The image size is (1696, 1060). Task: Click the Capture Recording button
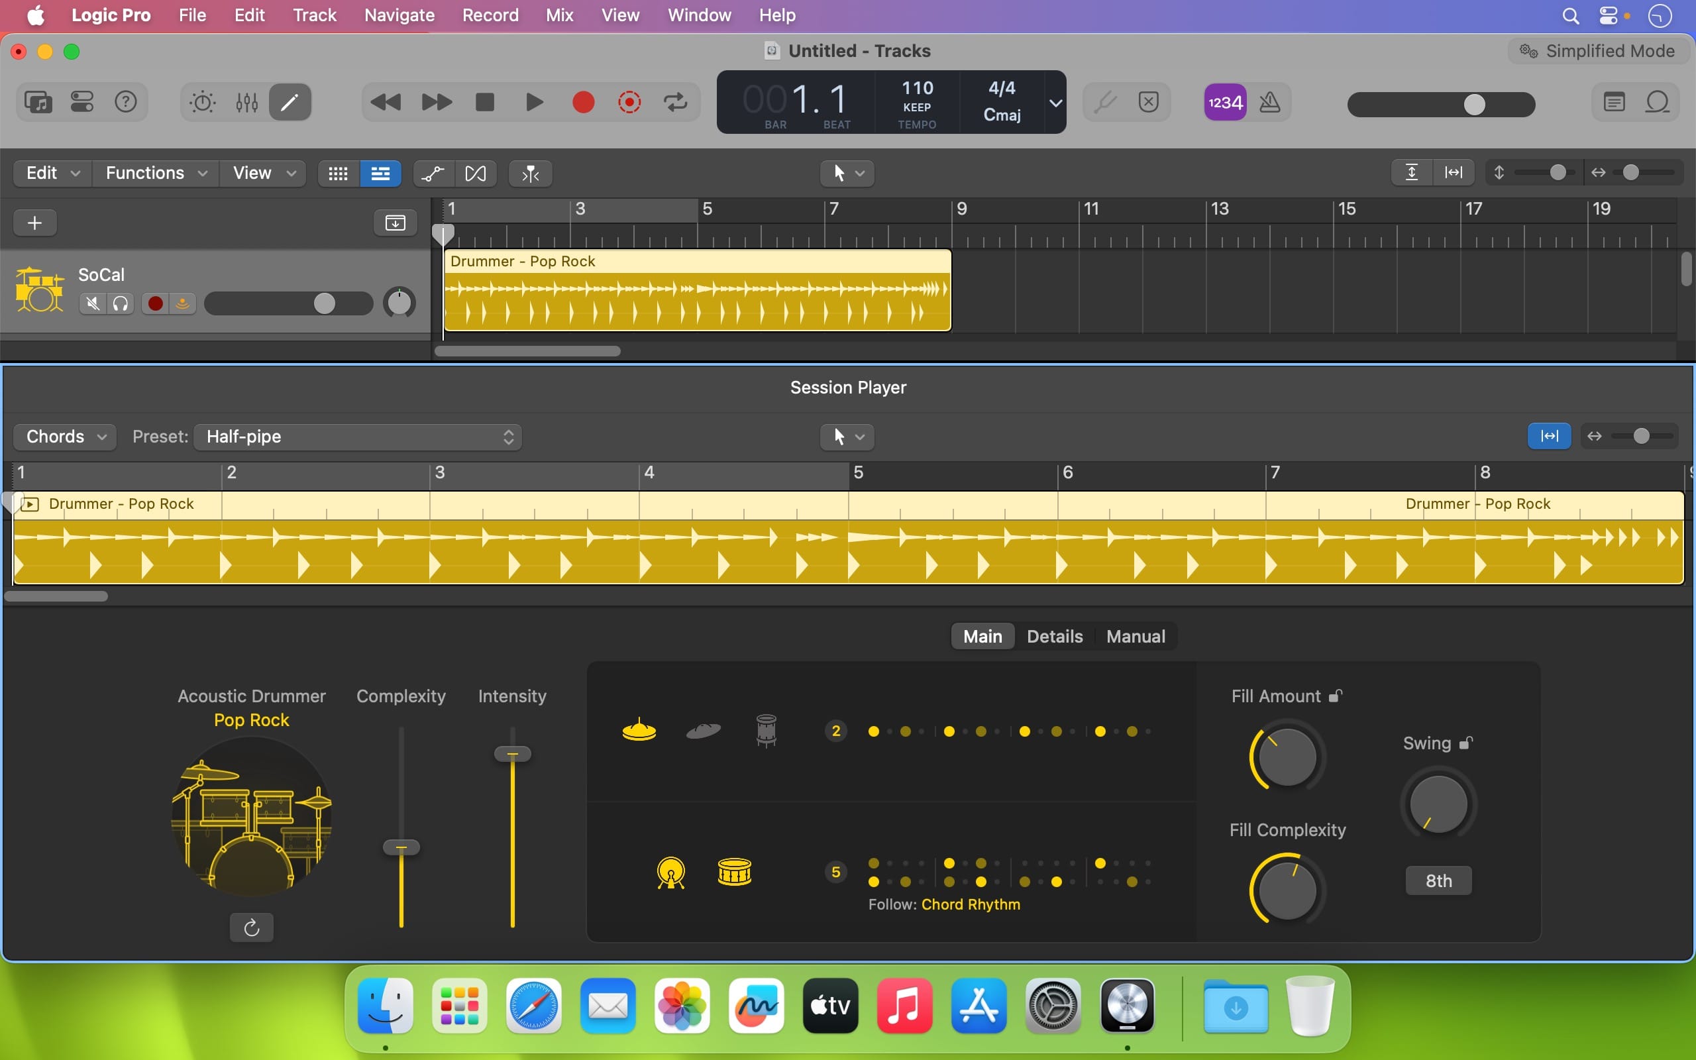click(629, 102)
